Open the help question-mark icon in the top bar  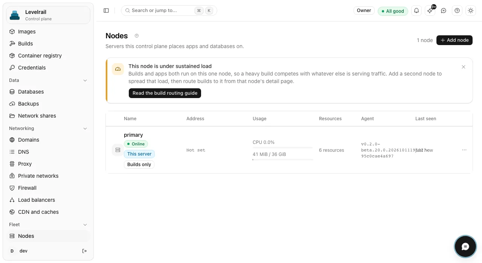[457, 11]
